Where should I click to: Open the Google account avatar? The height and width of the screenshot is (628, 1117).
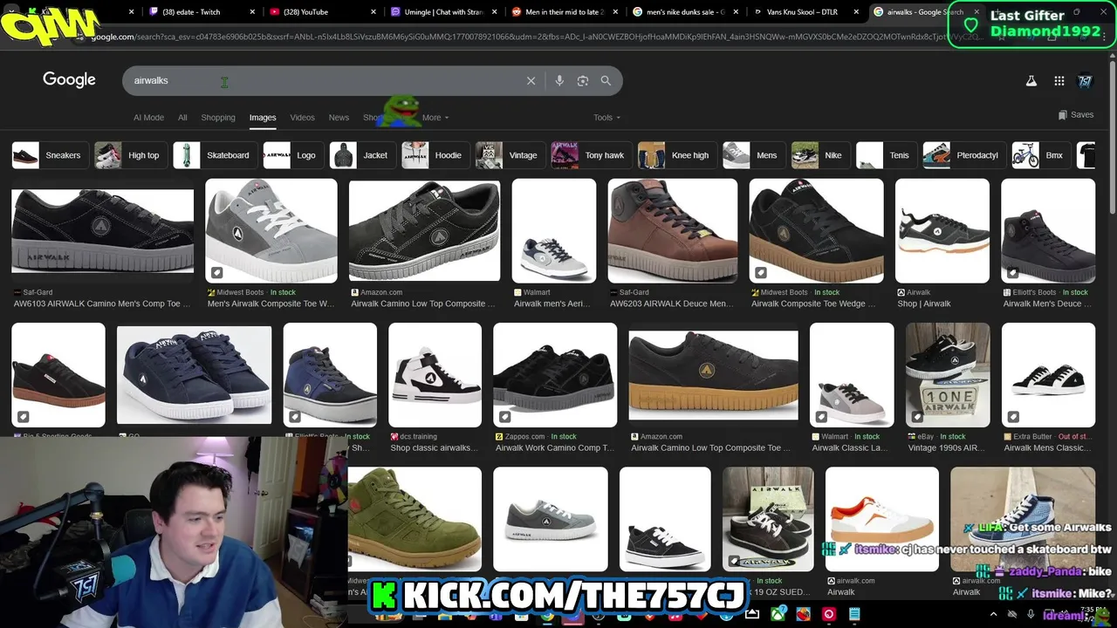1085,80
